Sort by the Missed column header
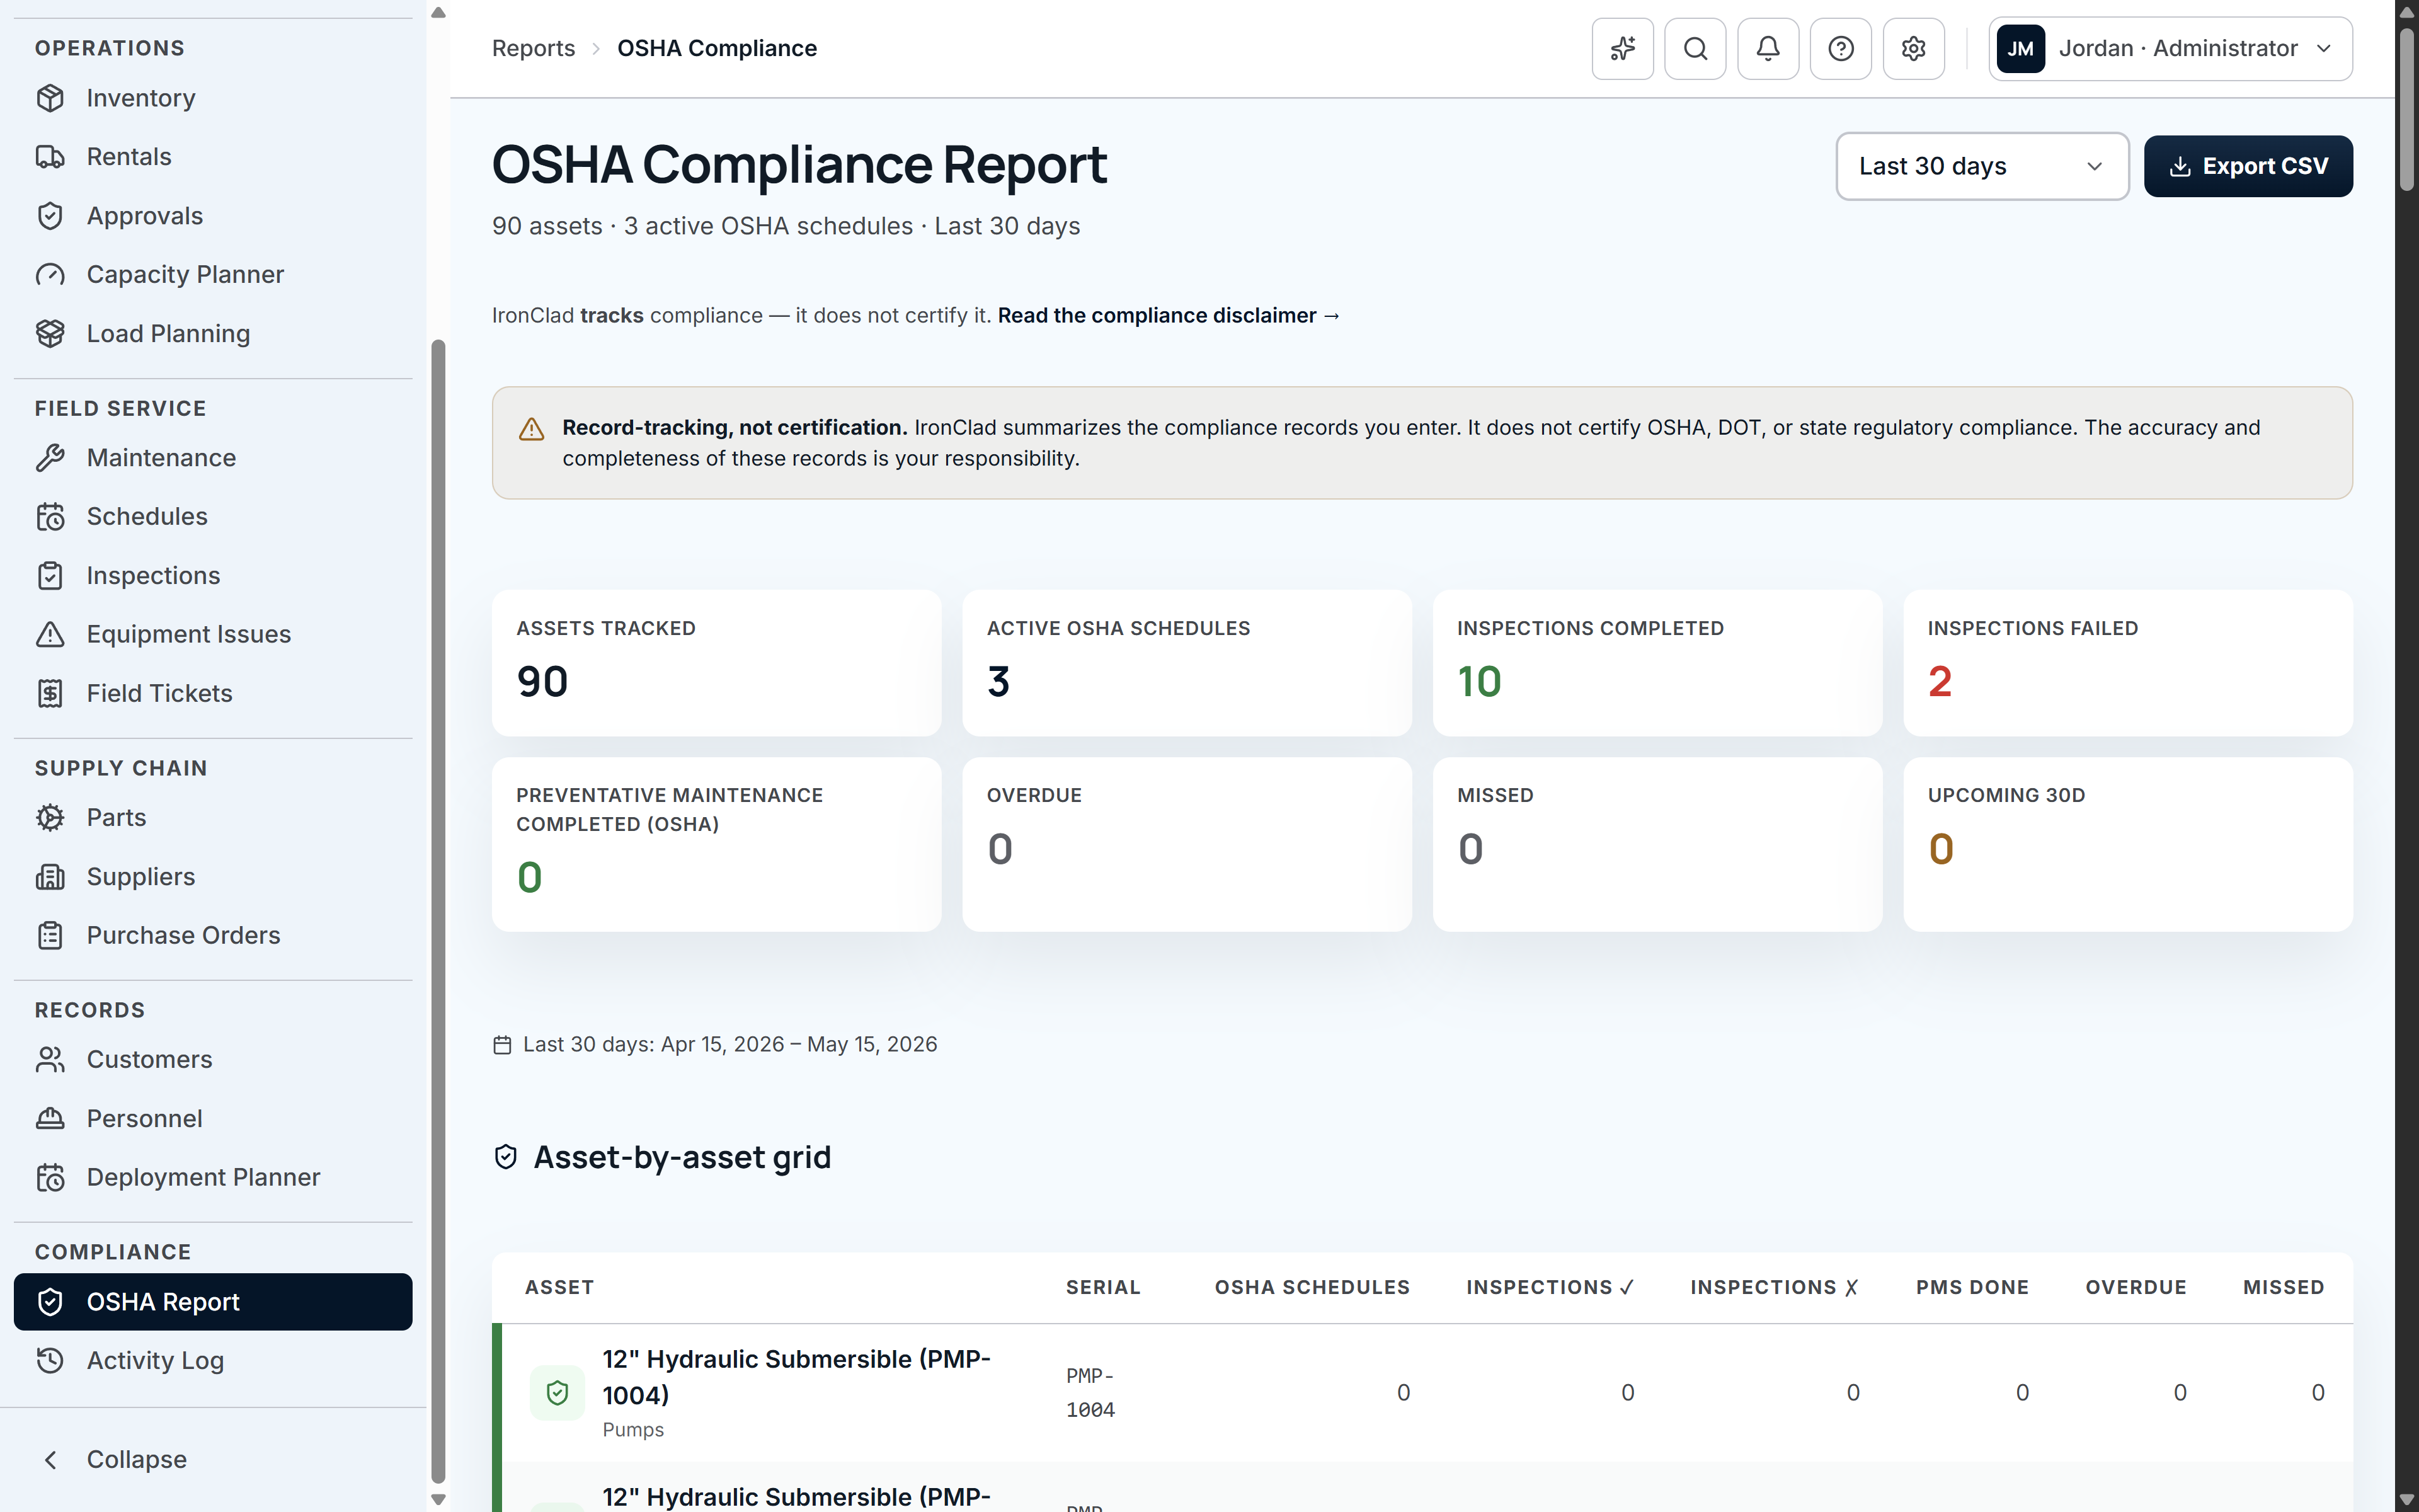This screenshot has width=2419, height=1512. click(x=2283, y=1287)
